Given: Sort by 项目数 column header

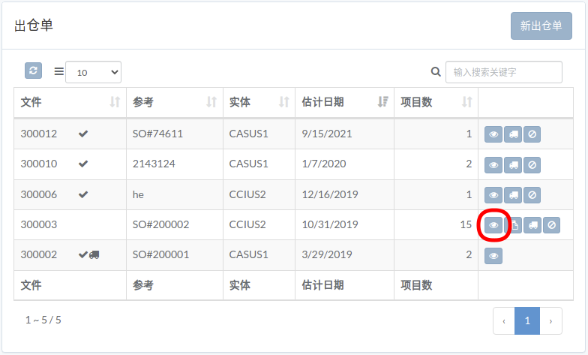Looking at the screenshot, I should pos(436,102).
